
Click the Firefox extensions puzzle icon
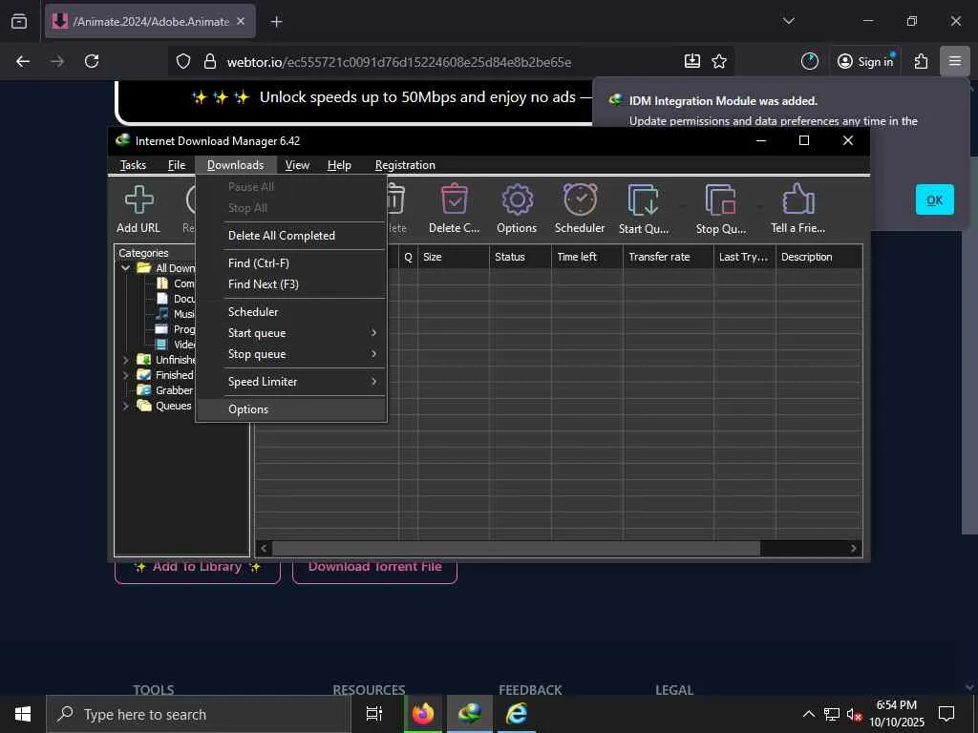tap(921, 61)
